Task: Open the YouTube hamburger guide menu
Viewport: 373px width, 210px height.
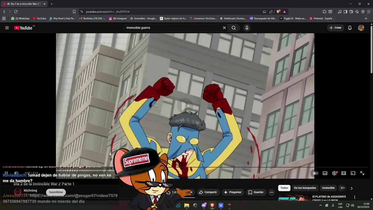Action: [x=7, y=28]
